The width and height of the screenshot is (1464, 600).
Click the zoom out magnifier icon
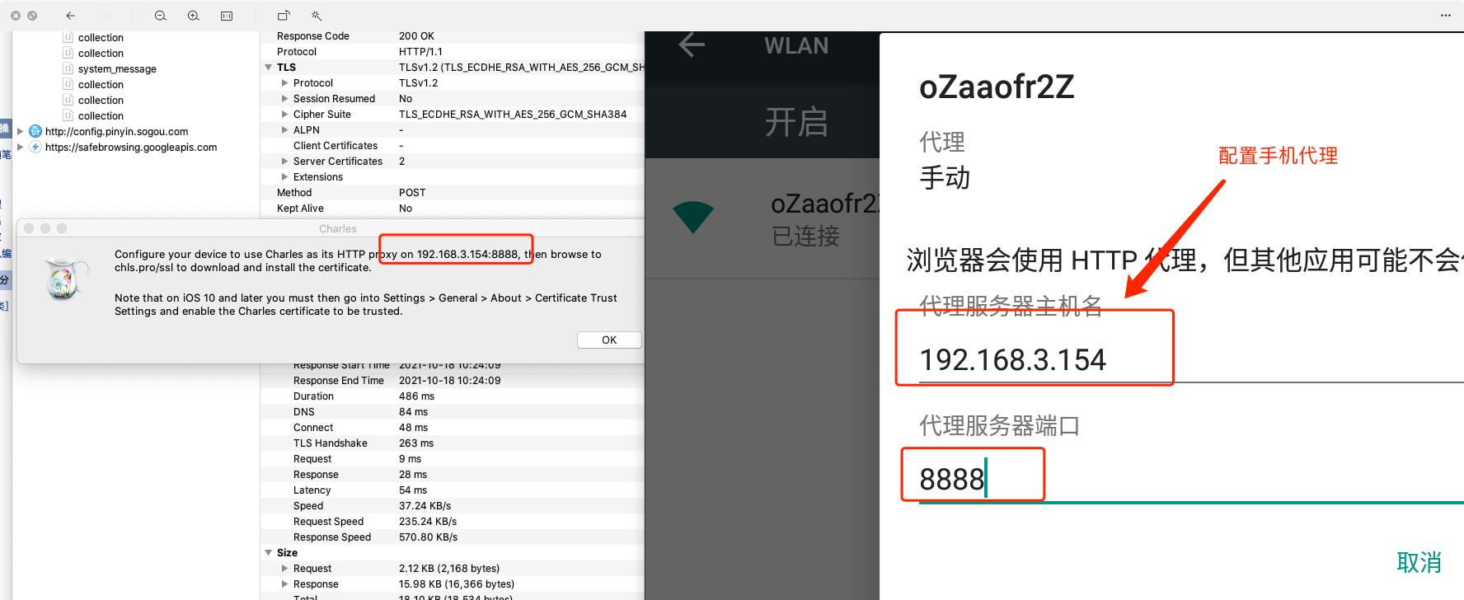161,16
